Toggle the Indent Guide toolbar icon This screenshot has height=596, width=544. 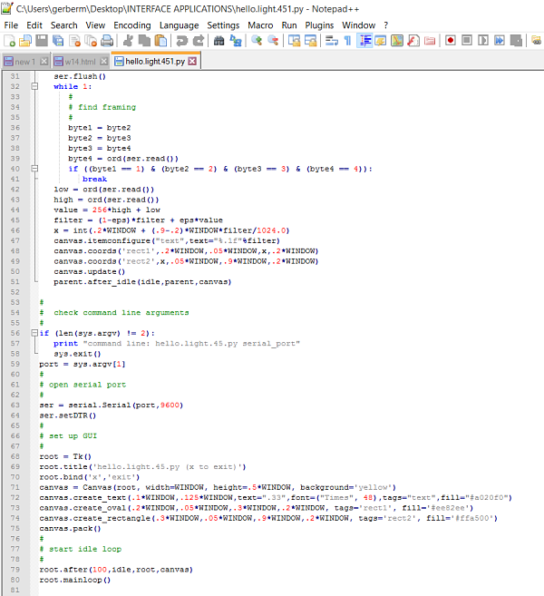coord(364,40)
